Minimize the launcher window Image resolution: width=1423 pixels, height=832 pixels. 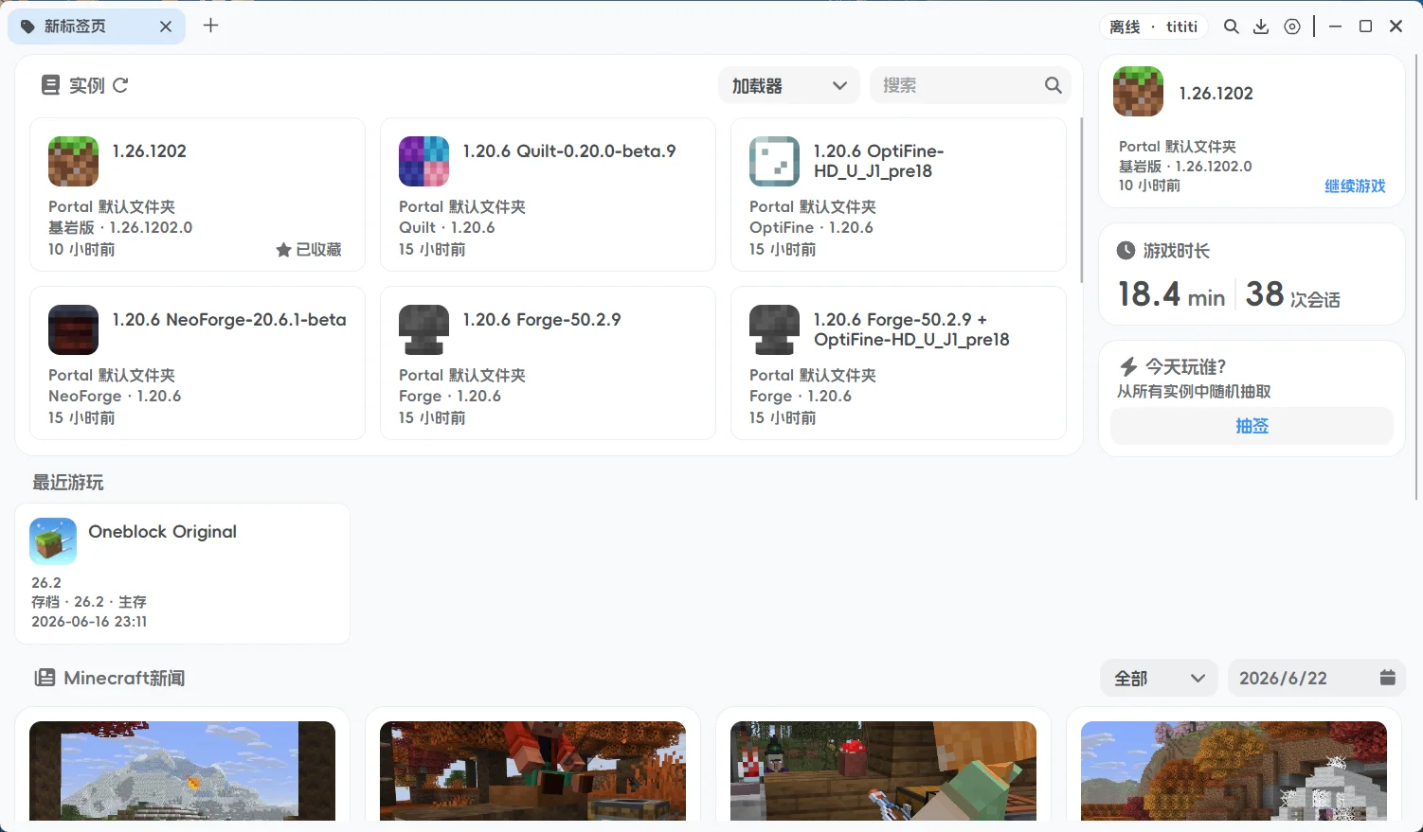click(1335, 27)
